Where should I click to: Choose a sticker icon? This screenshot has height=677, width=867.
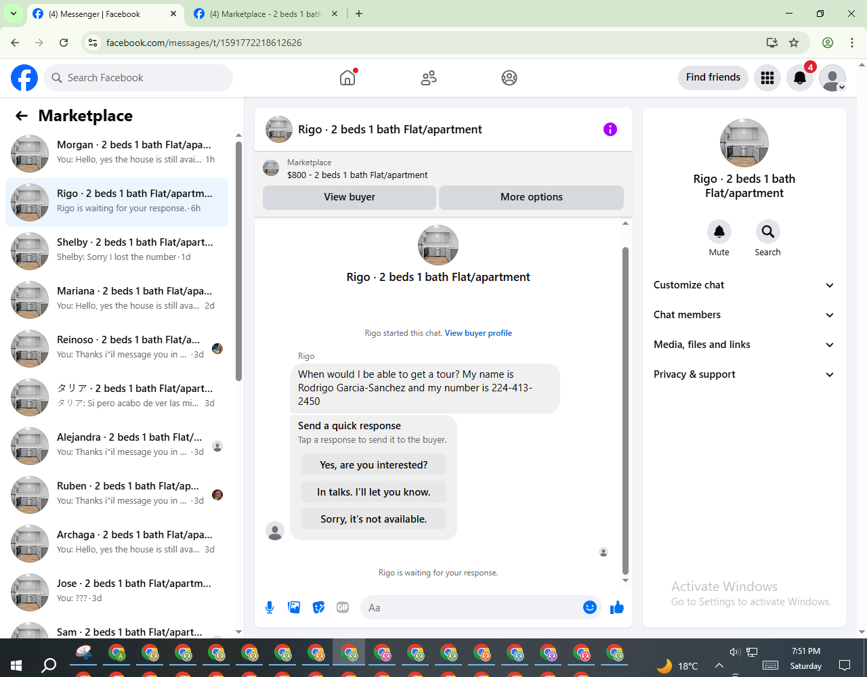pyautogui.click(x=318, y=607)
